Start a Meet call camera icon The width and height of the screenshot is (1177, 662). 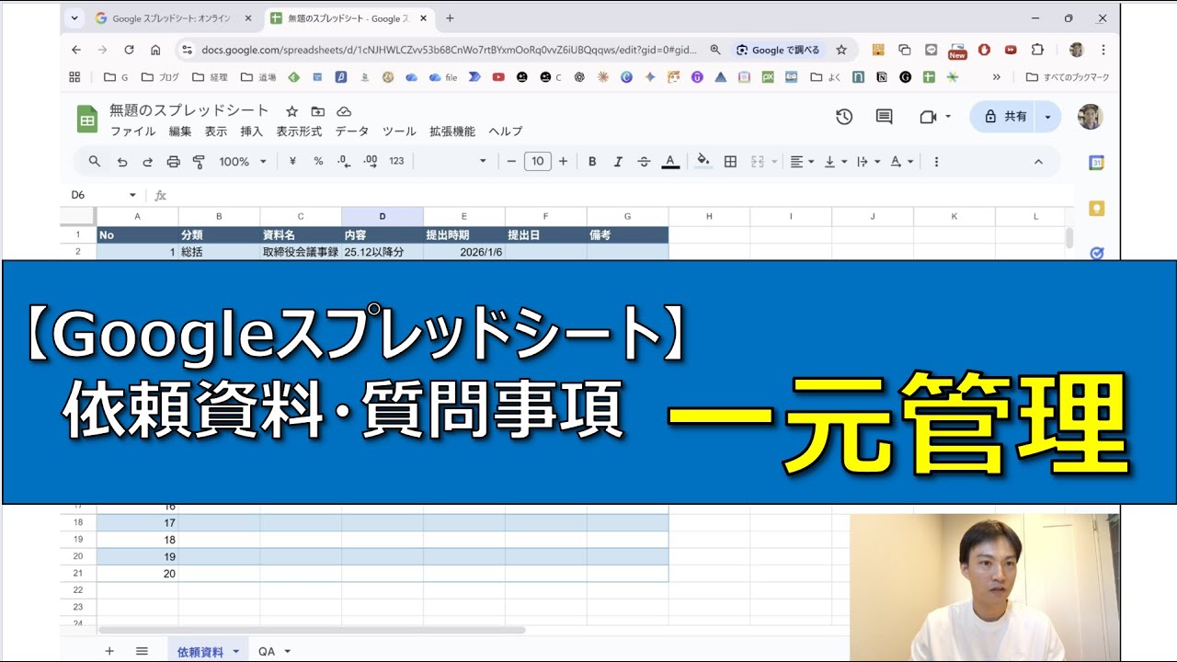tap(934, 117)
